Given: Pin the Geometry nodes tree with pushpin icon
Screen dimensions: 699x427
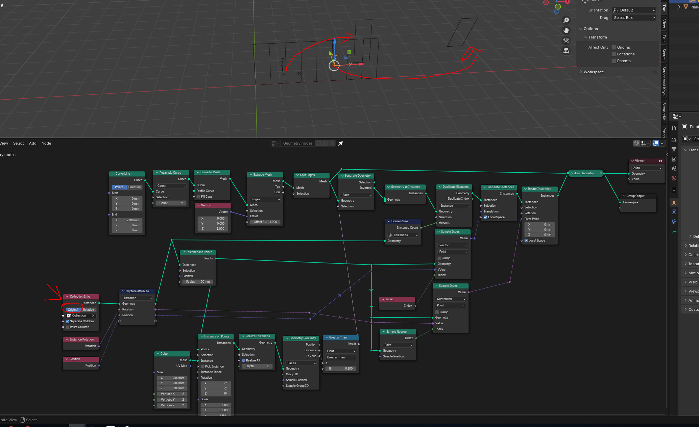Looking at the screenshot, I should tap(341, 143).
